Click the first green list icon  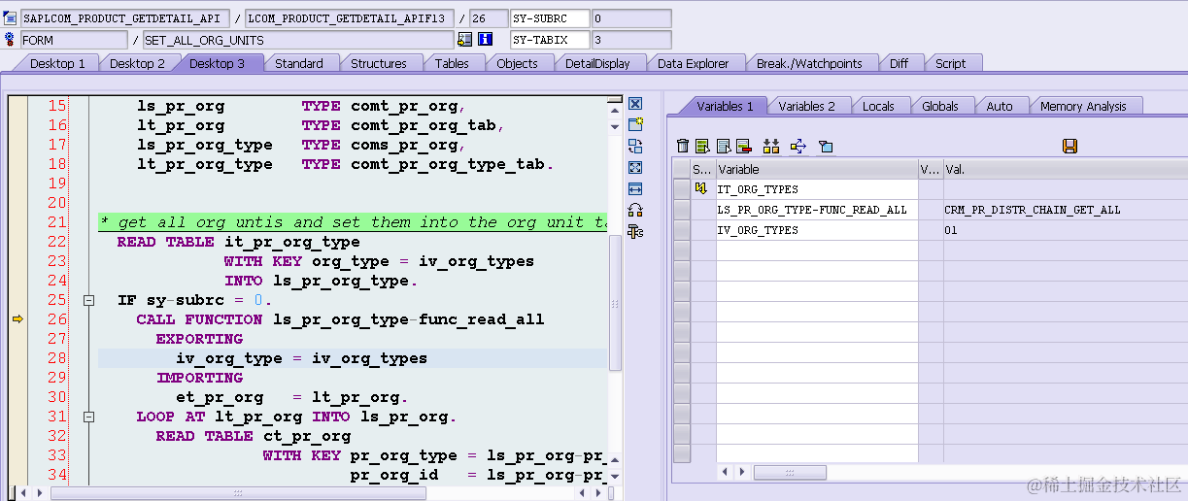pyautogui.click(x=702, y=146)
